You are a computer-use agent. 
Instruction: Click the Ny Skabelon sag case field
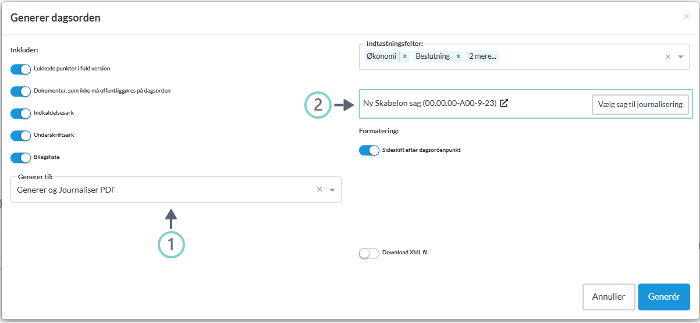point(429,104)
